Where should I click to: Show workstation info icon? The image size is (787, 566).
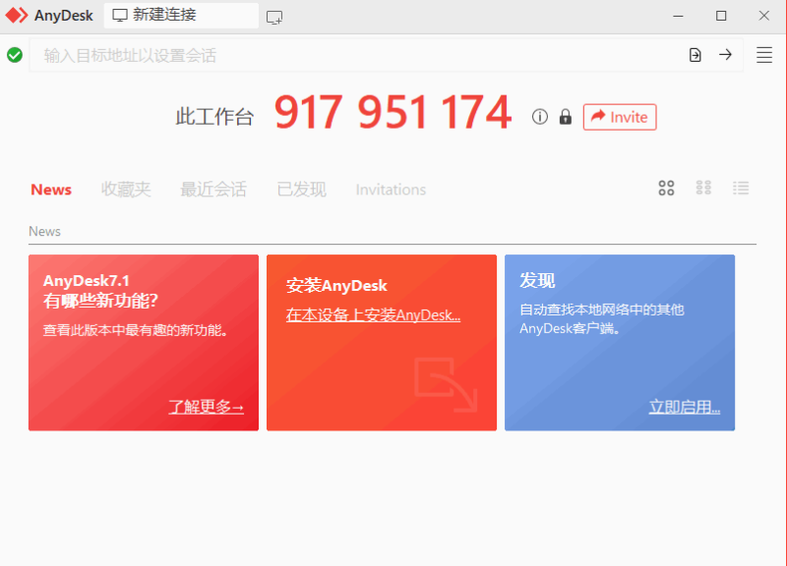click(x=539, y=117)
